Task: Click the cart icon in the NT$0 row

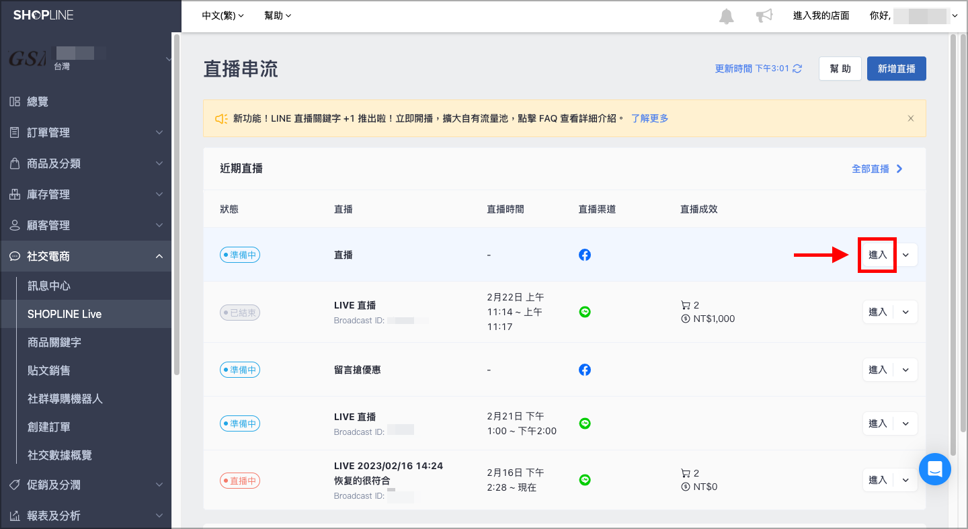Action: [x=686, y=473]
